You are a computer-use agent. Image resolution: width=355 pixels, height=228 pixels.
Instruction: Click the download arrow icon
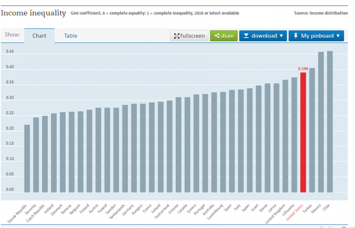coord(246,36)
